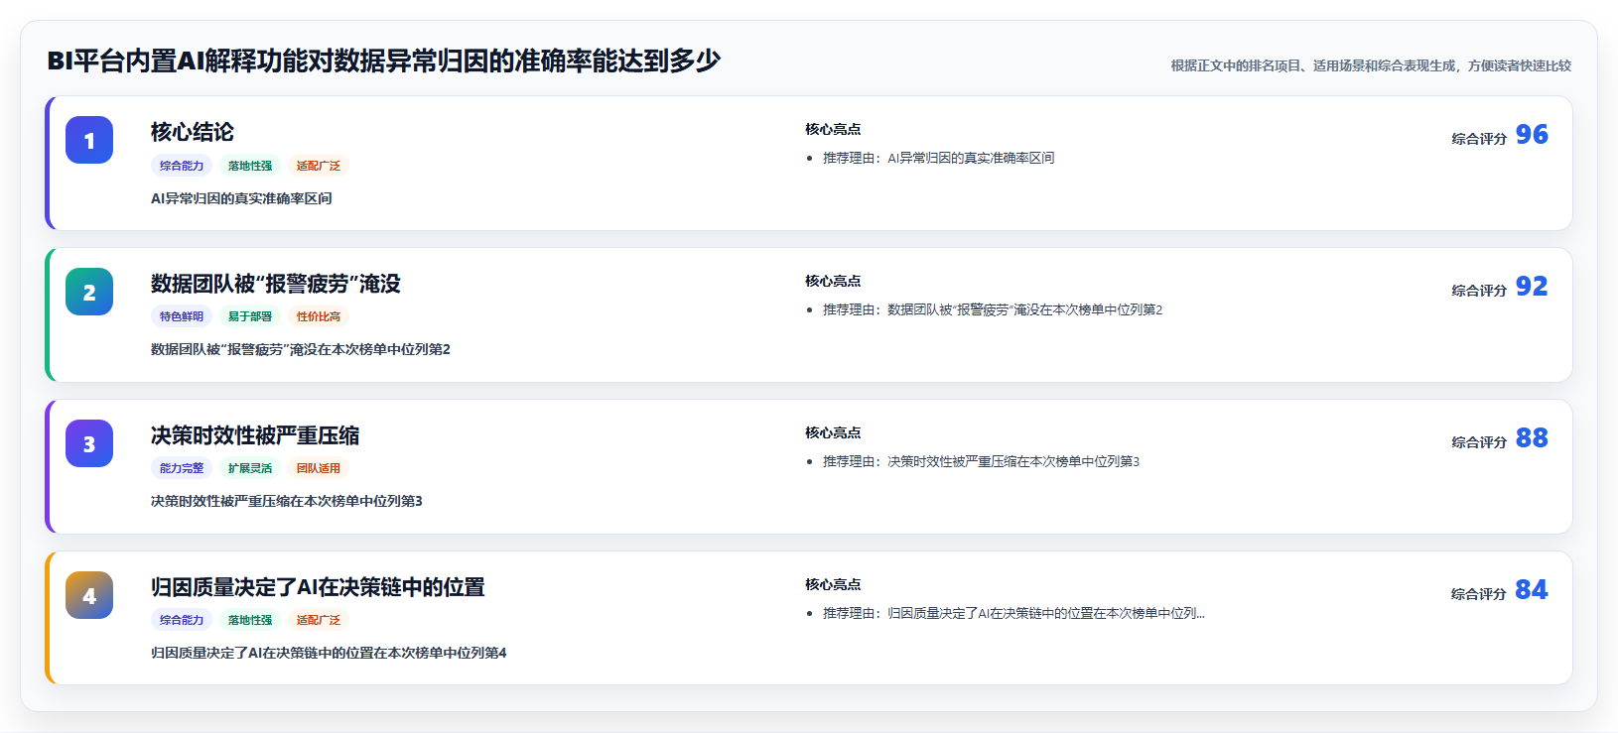Click the score 84
This screenshot has height=733, width=1618.
1532,589
